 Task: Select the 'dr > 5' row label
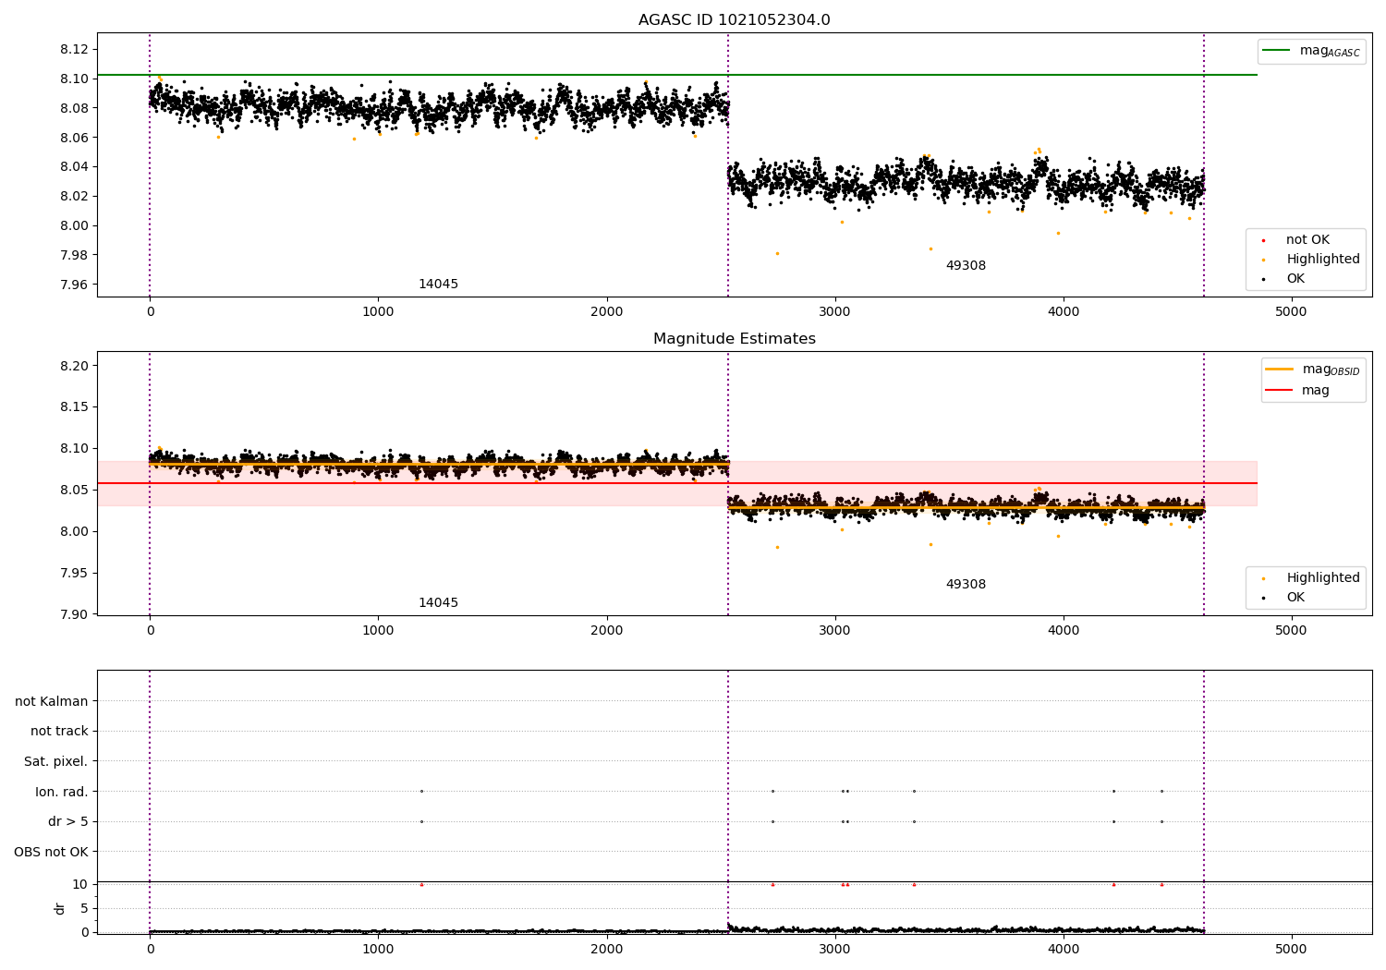[68, 822]
